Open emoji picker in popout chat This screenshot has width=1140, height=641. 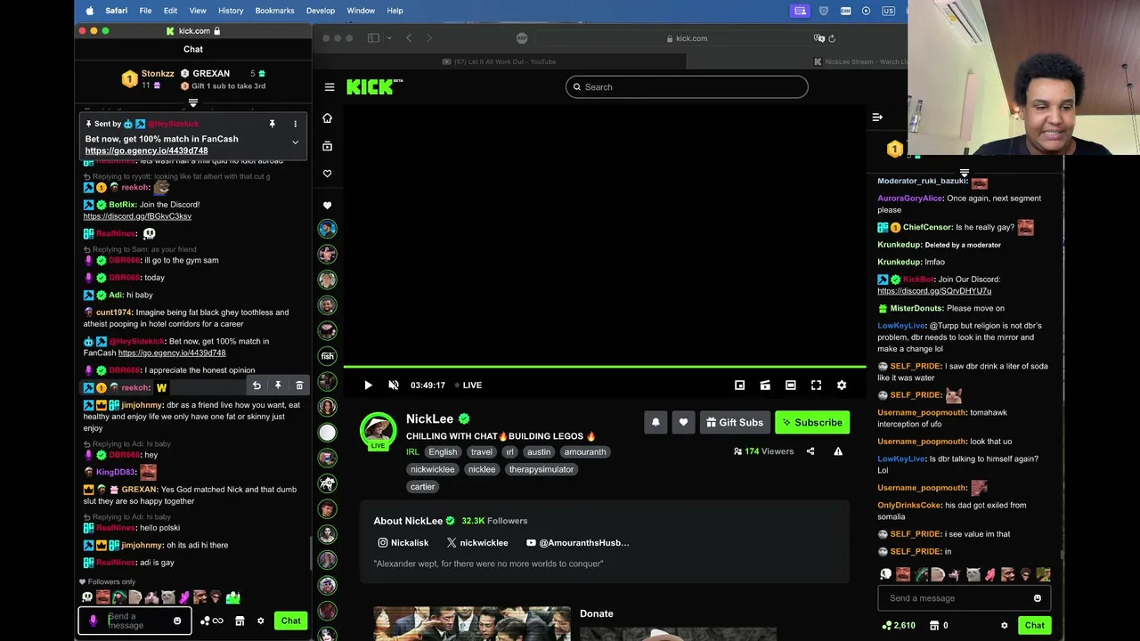(x=177, y=621)
